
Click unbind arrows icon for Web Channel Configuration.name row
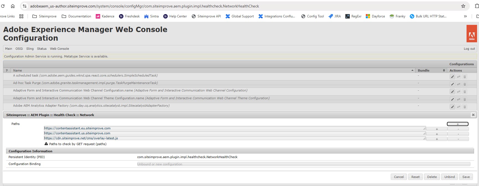pyautogui.click(x=459, y=91)
